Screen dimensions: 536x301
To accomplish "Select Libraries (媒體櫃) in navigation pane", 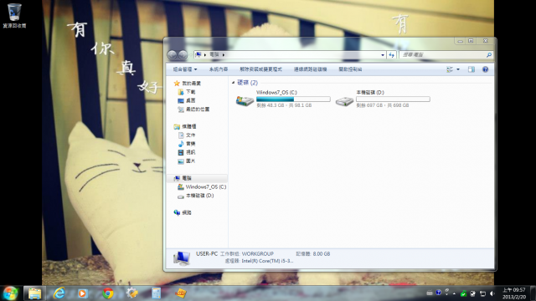I will click(185, 126).
